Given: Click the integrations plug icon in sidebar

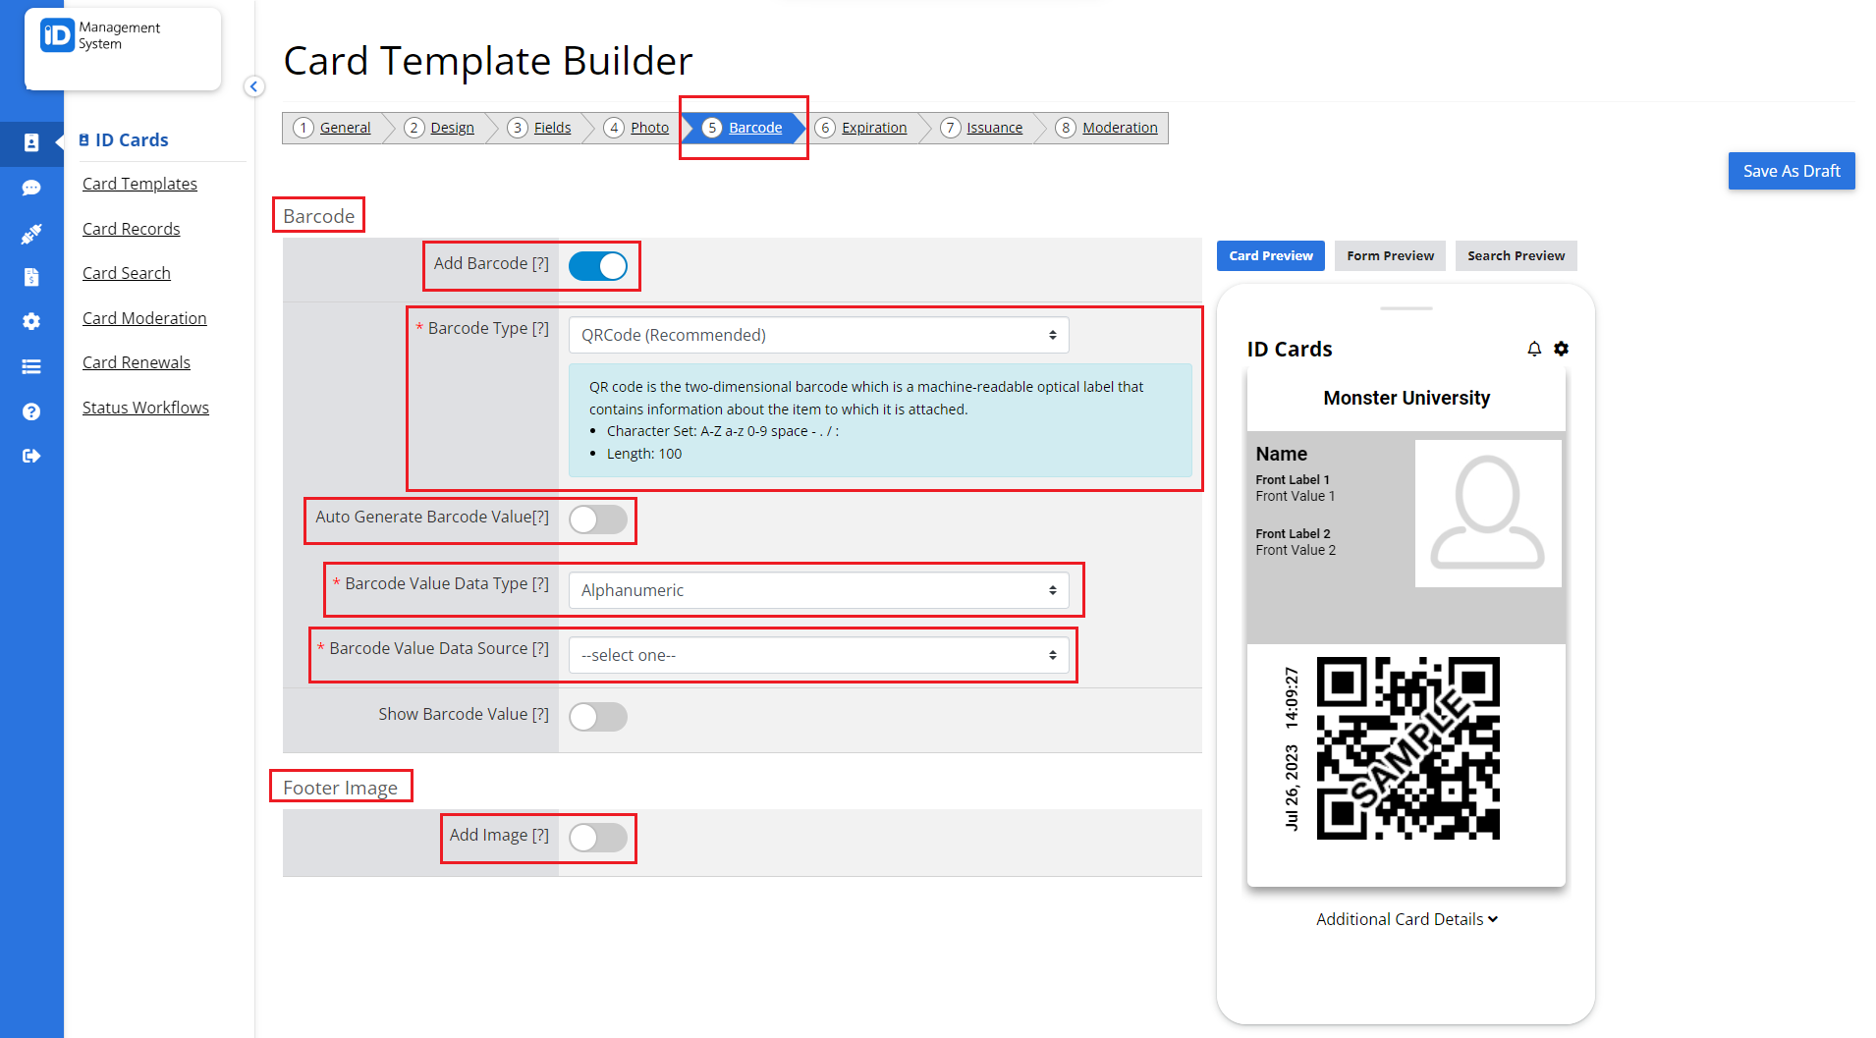Looking at the screenshot, I should (x=31, y=234).
